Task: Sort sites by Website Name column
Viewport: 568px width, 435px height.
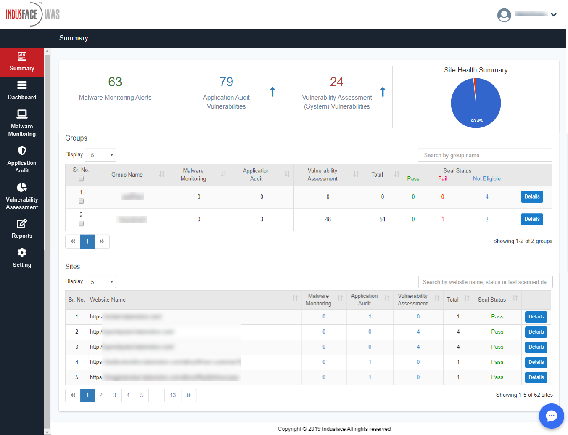Action: pos(295,298)
